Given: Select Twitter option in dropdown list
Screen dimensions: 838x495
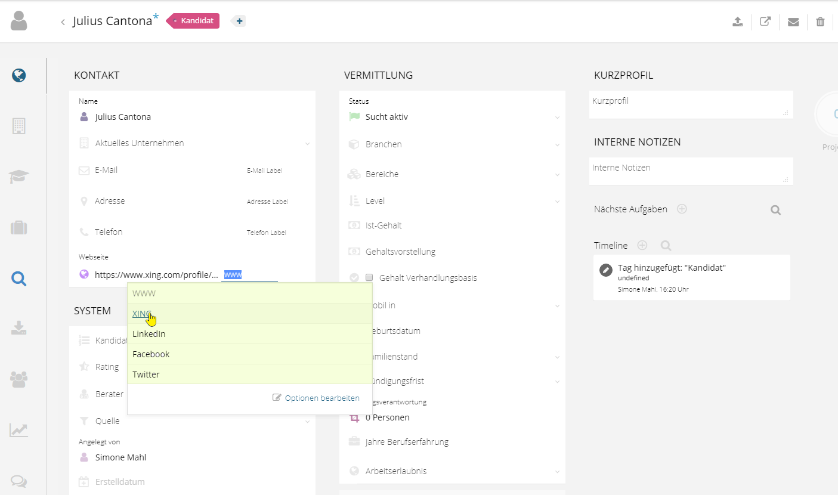Looking at the screenshot, I should [250, 375].
